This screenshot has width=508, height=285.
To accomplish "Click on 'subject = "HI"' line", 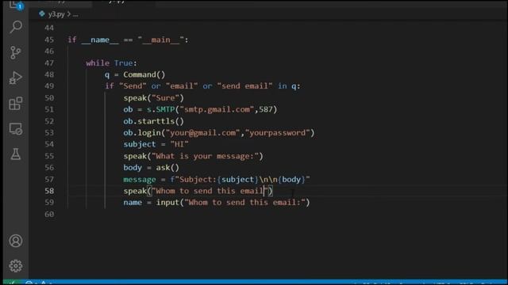I will 156,144.
